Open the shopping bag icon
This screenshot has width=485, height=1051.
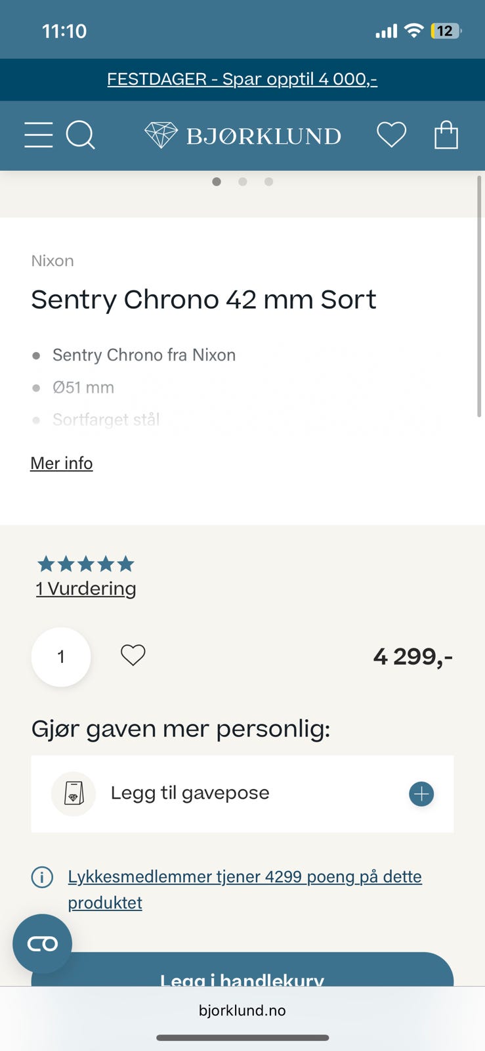pyautogui.click(x=446, y=135)
